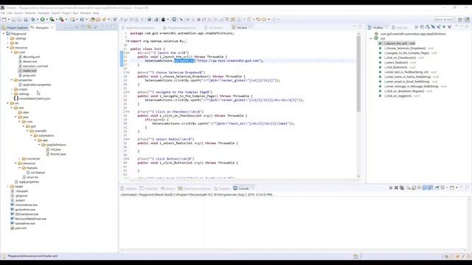Select mailer.xml in conf folder
Screen dimensions: 472x265
coord(29,71)
